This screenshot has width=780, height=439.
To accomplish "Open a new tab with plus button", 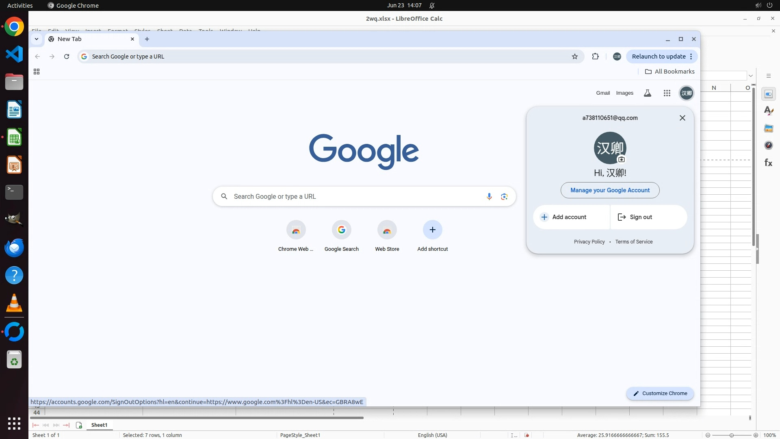I will pos(147,39).
